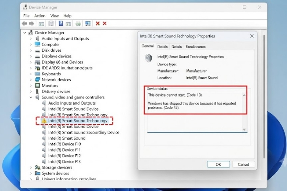Click the Keyboards category icon
Image resolution: width=287 pixels, height=191 pixels.
(x=37, y=74)
